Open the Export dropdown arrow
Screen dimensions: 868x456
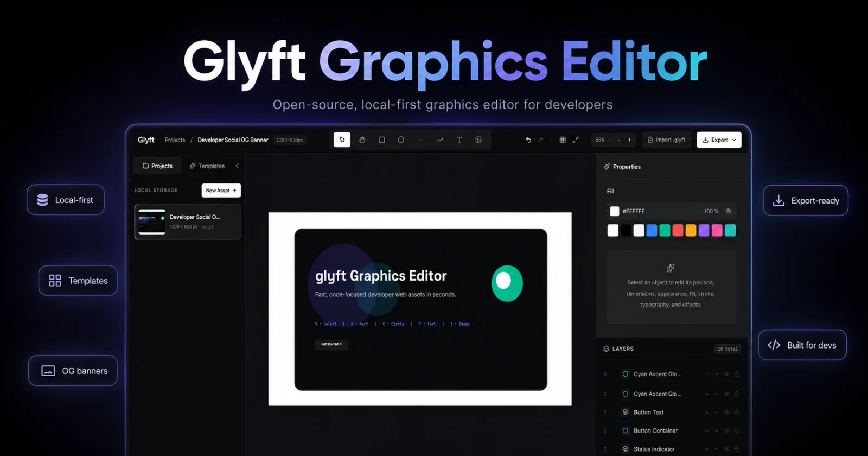tap(735, 140)
